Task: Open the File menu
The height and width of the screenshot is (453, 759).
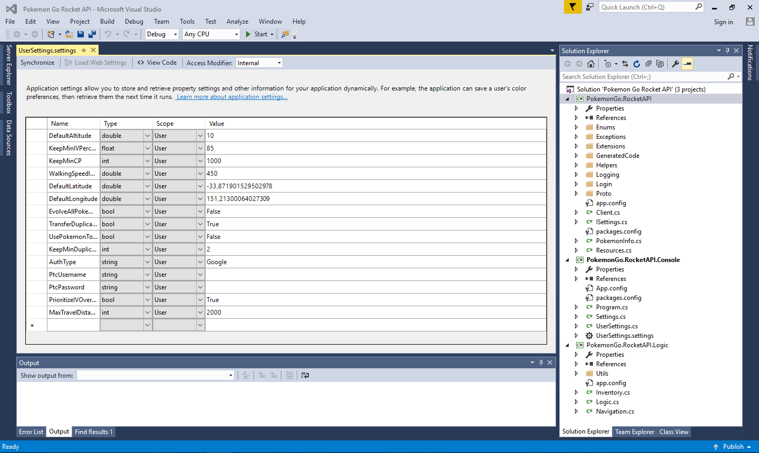Action: 10,22
